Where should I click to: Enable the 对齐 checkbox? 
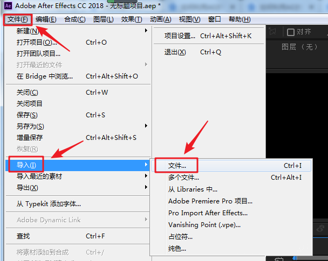click(x=291, y=32)
